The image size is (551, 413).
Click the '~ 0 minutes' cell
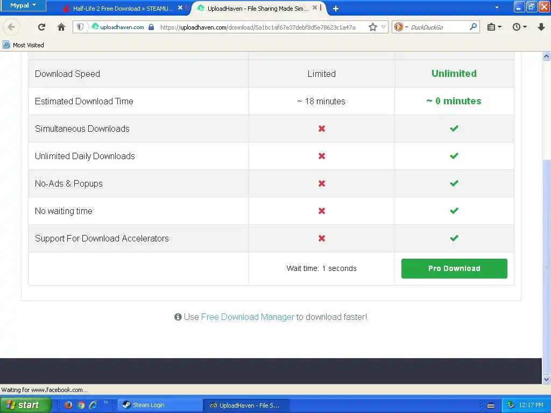(454, 101)
